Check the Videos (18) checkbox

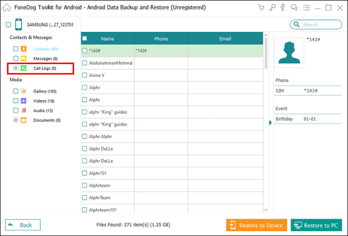[x=16, y=101]
